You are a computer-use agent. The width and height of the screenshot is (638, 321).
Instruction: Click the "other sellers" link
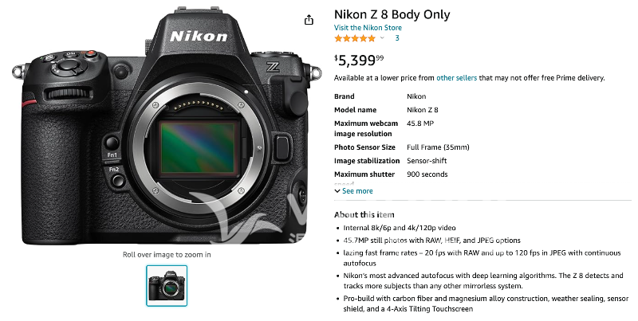pyautogui.click(x=456, y=78)
